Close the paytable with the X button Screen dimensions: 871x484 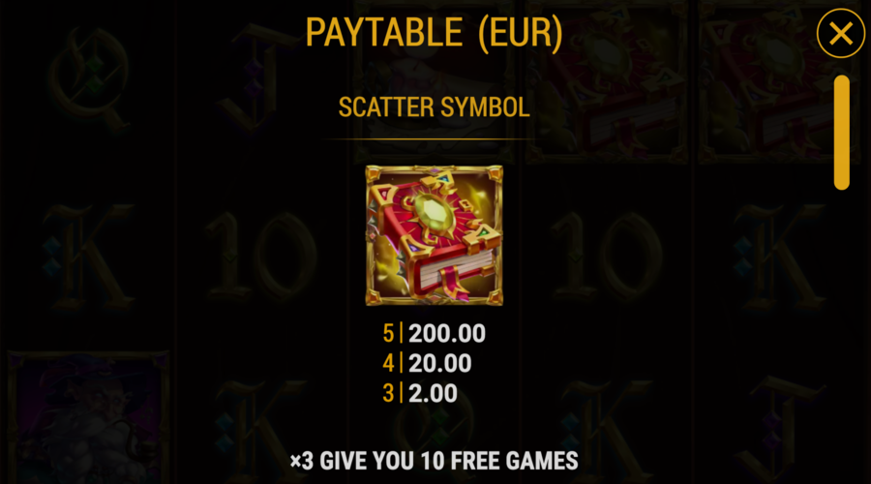pyautogui.click(x=840, y=33)
